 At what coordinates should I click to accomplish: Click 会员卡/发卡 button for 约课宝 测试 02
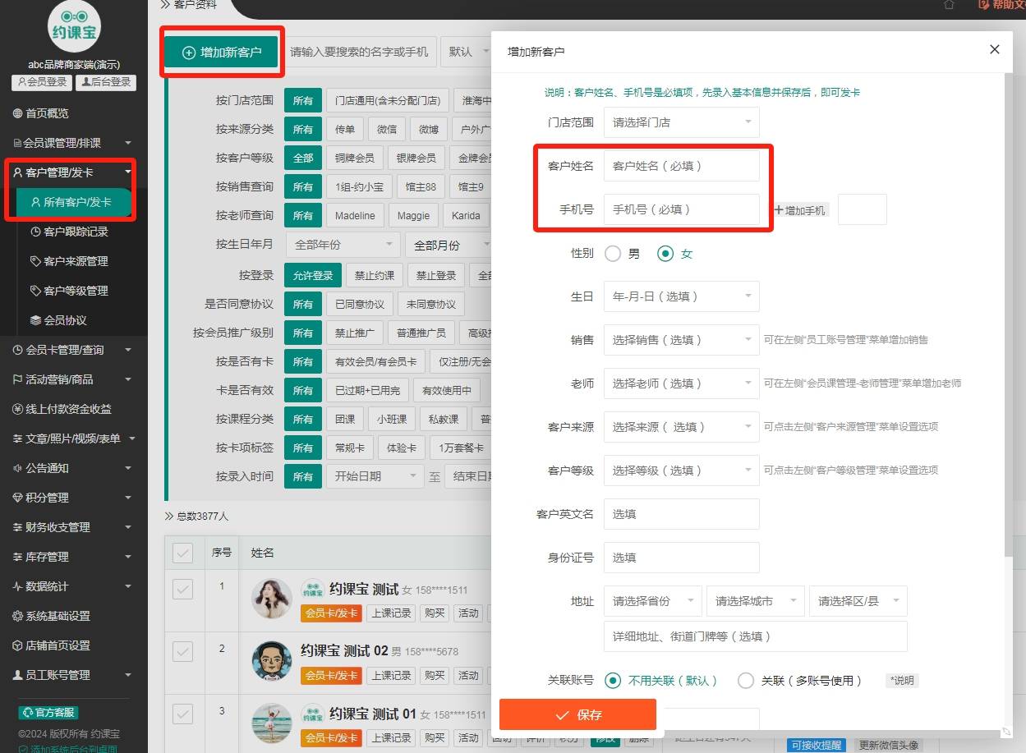click(x=331, y=675)
